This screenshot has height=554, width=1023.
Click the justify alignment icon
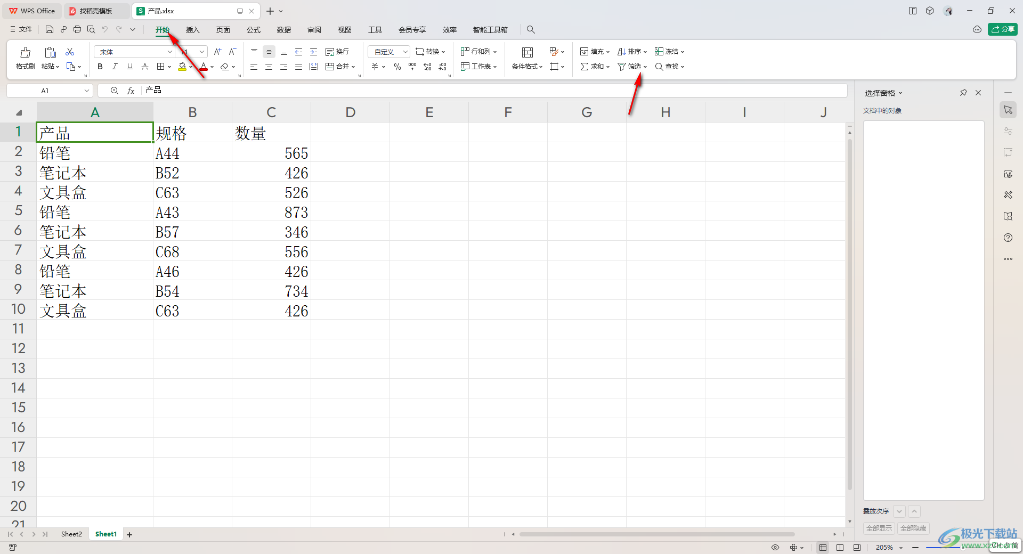tap(299, 67)
